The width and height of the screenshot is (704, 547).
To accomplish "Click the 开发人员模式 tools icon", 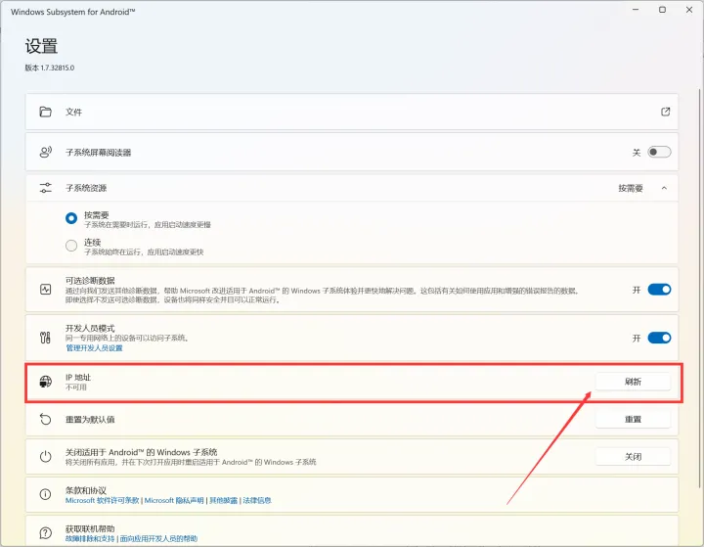I will click(x=45, y=338).
